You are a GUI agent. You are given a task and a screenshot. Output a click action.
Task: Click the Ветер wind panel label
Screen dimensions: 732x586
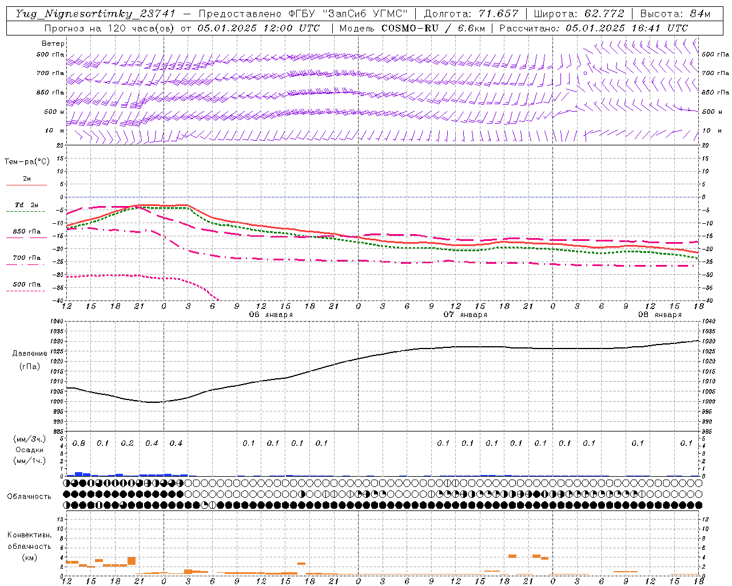(53, 43)
